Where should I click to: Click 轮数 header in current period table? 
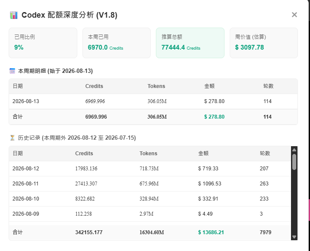tap(268, 86)
